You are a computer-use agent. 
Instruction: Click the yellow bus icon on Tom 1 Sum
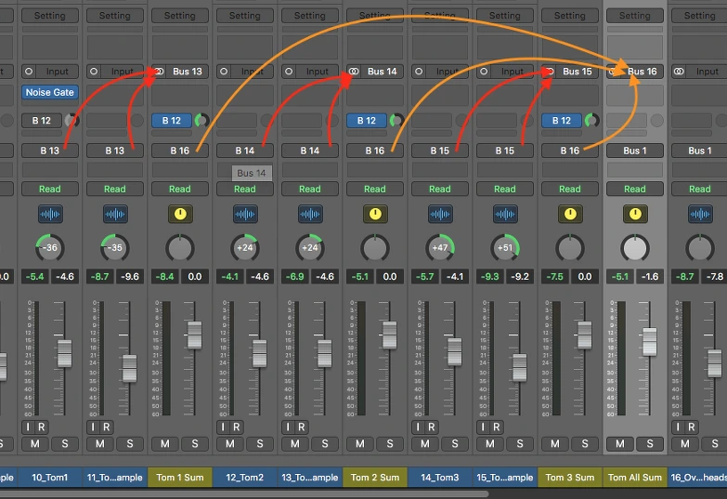[180, 214]
